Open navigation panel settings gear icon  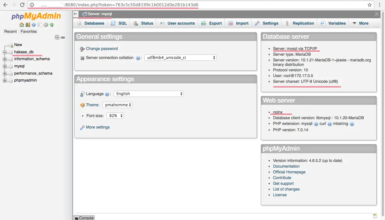pos(46,25)
